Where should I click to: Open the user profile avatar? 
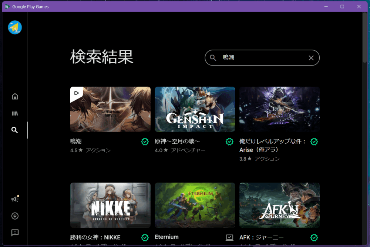click(x=15, y=27)
